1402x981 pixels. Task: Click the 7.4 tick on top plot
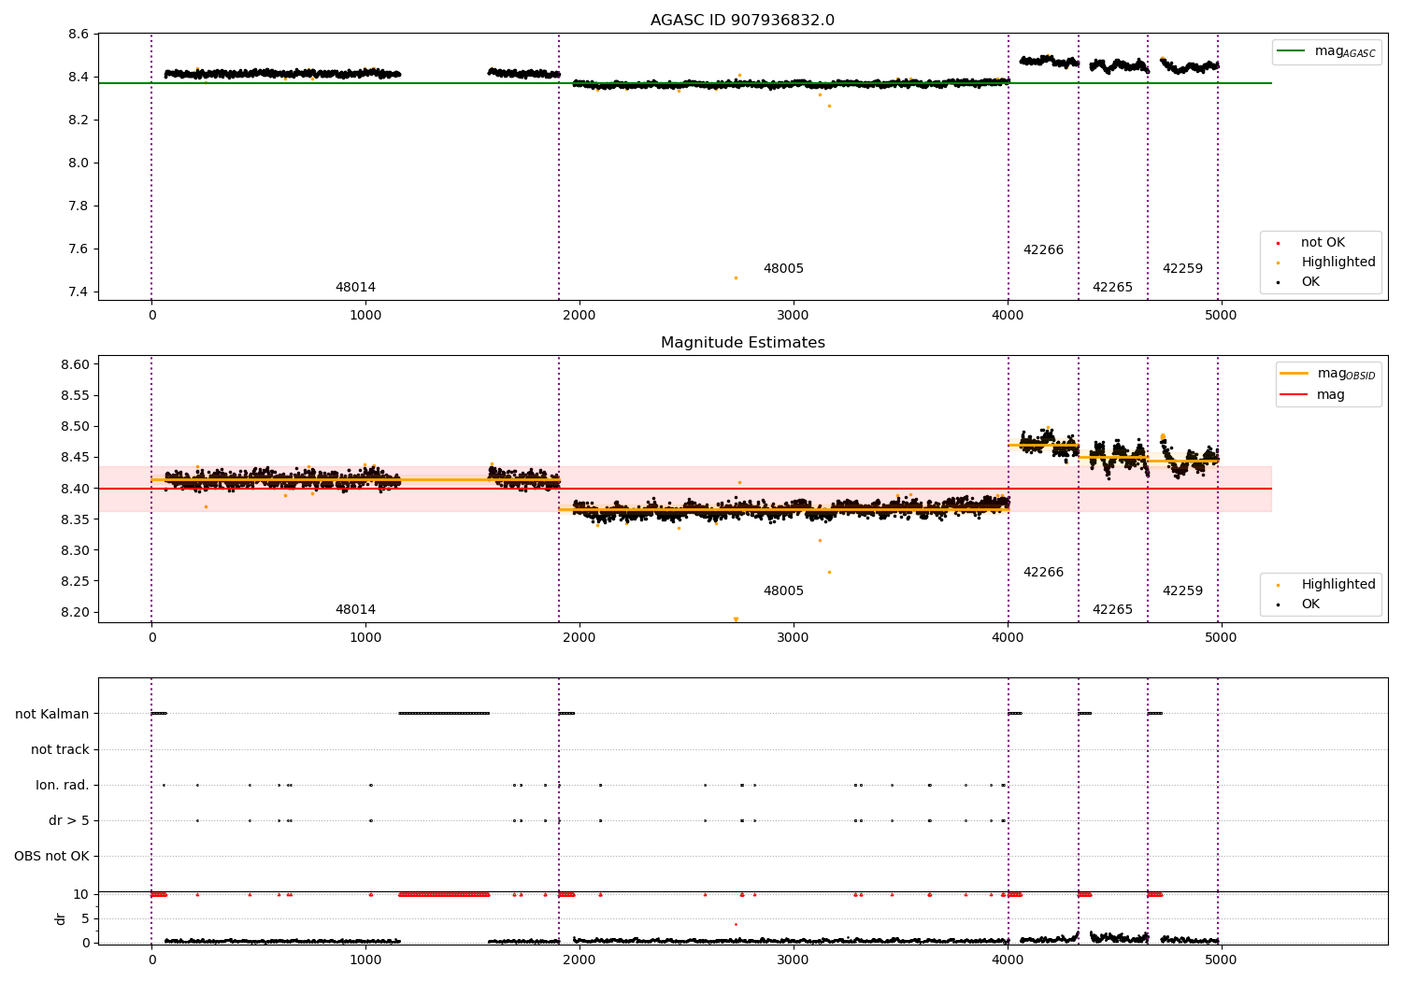(79, 292)
